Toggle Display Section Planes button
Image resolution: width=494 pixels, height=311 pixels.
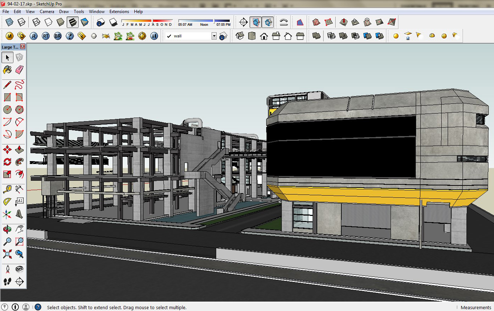tap(256, 22)
